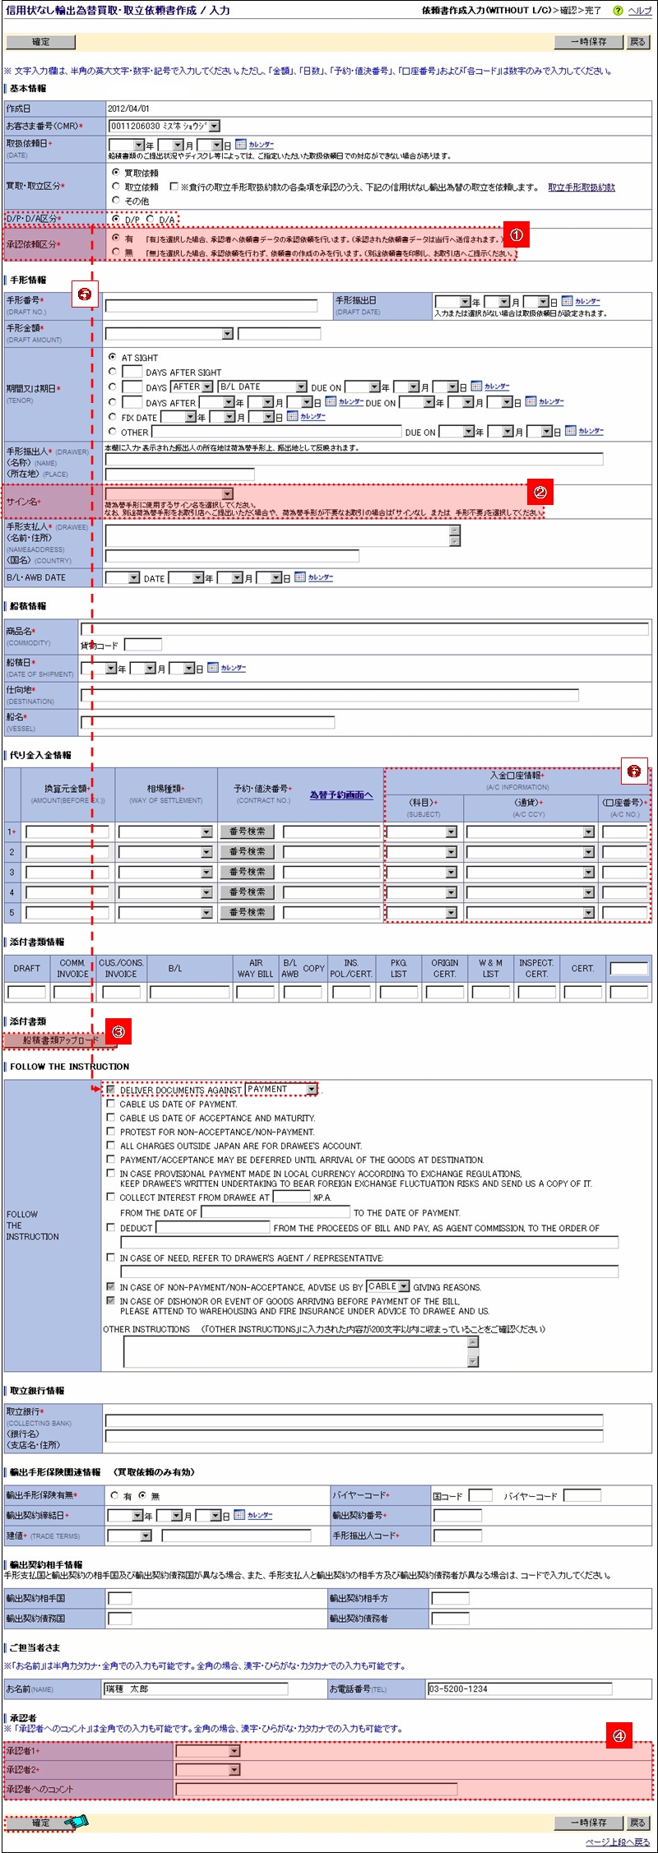Select the FIX DATE tenor radio
This screenshot has width=658, height=1853.
click(x=113, y=417)
